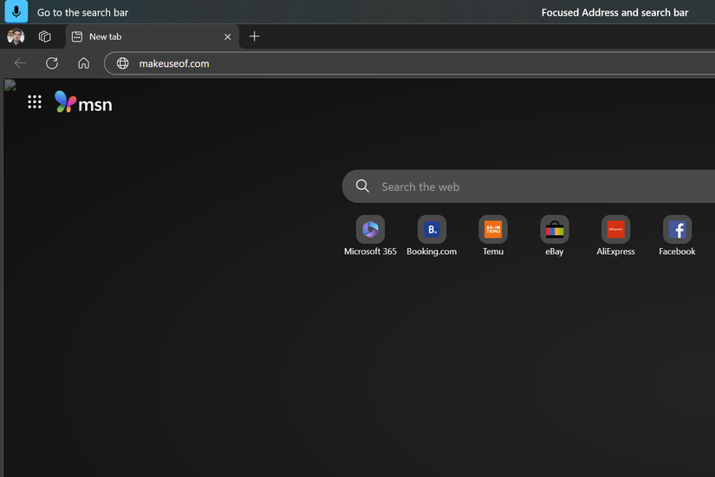
Task: Open the Microsoft 365 shortcut
Action: tap(370, 236)
